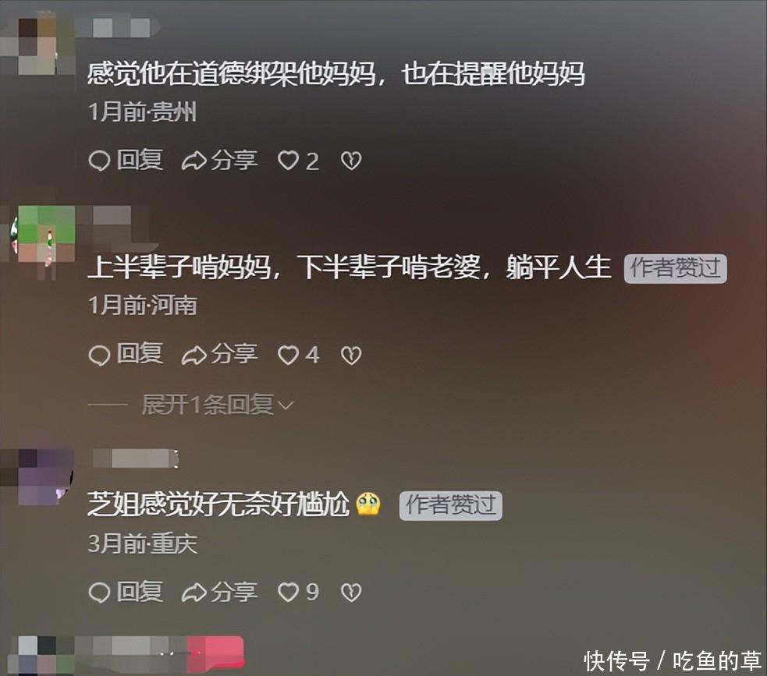This screenshot has height=676, width=767.
Task: Share the Guizhou comment
Action: tap(219, 161)
